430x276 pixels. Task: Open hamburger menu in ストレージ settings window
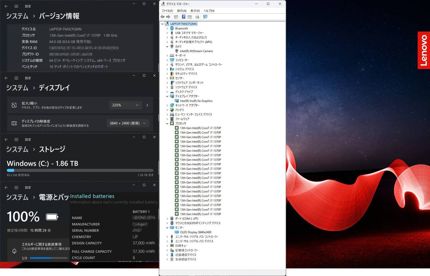(x=16, y=140)
